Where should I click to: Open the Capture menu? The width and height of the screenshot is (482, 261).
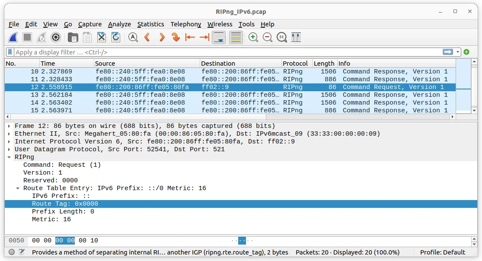[90, 24]
